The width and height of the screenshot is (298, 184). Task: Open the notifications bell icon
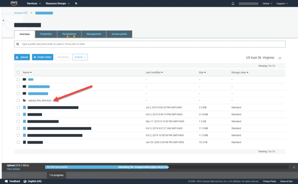click(233, 4)
